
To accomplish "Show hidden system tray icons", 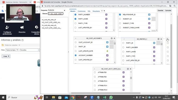I will tap(134, 97).
